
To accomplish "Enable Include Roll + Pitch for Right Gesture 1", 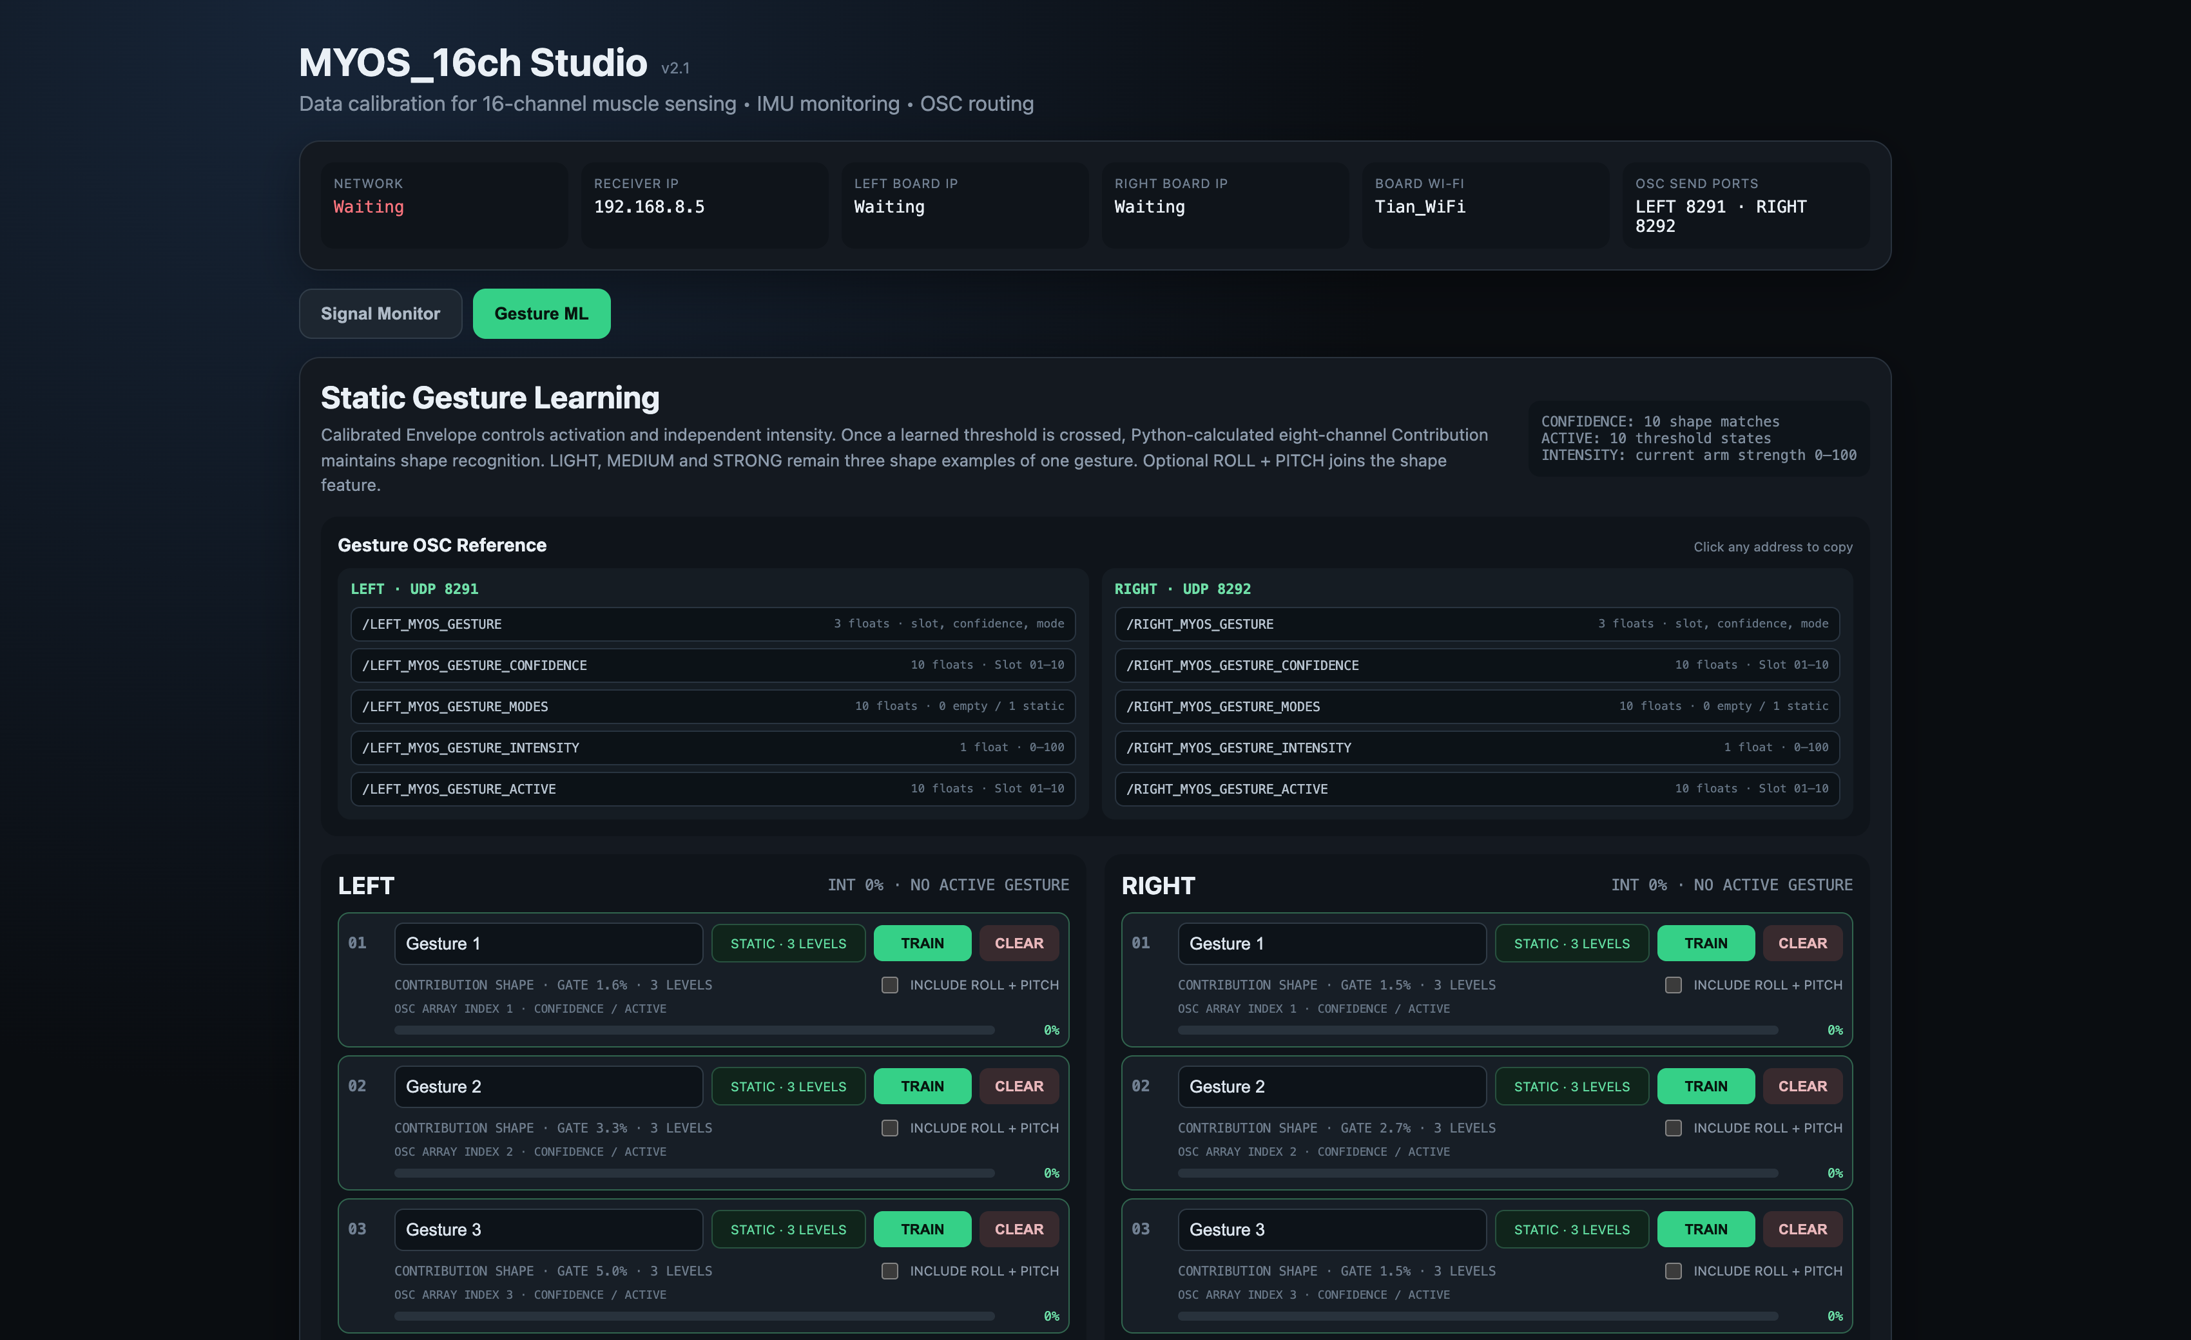I will pyautogui.click(x=1673, y=984).
